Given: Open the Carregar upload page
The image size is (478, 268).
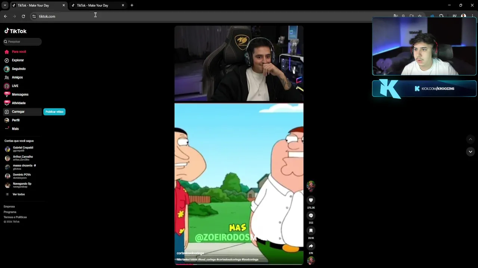Looking at the screenshot, I should (22, 112).
